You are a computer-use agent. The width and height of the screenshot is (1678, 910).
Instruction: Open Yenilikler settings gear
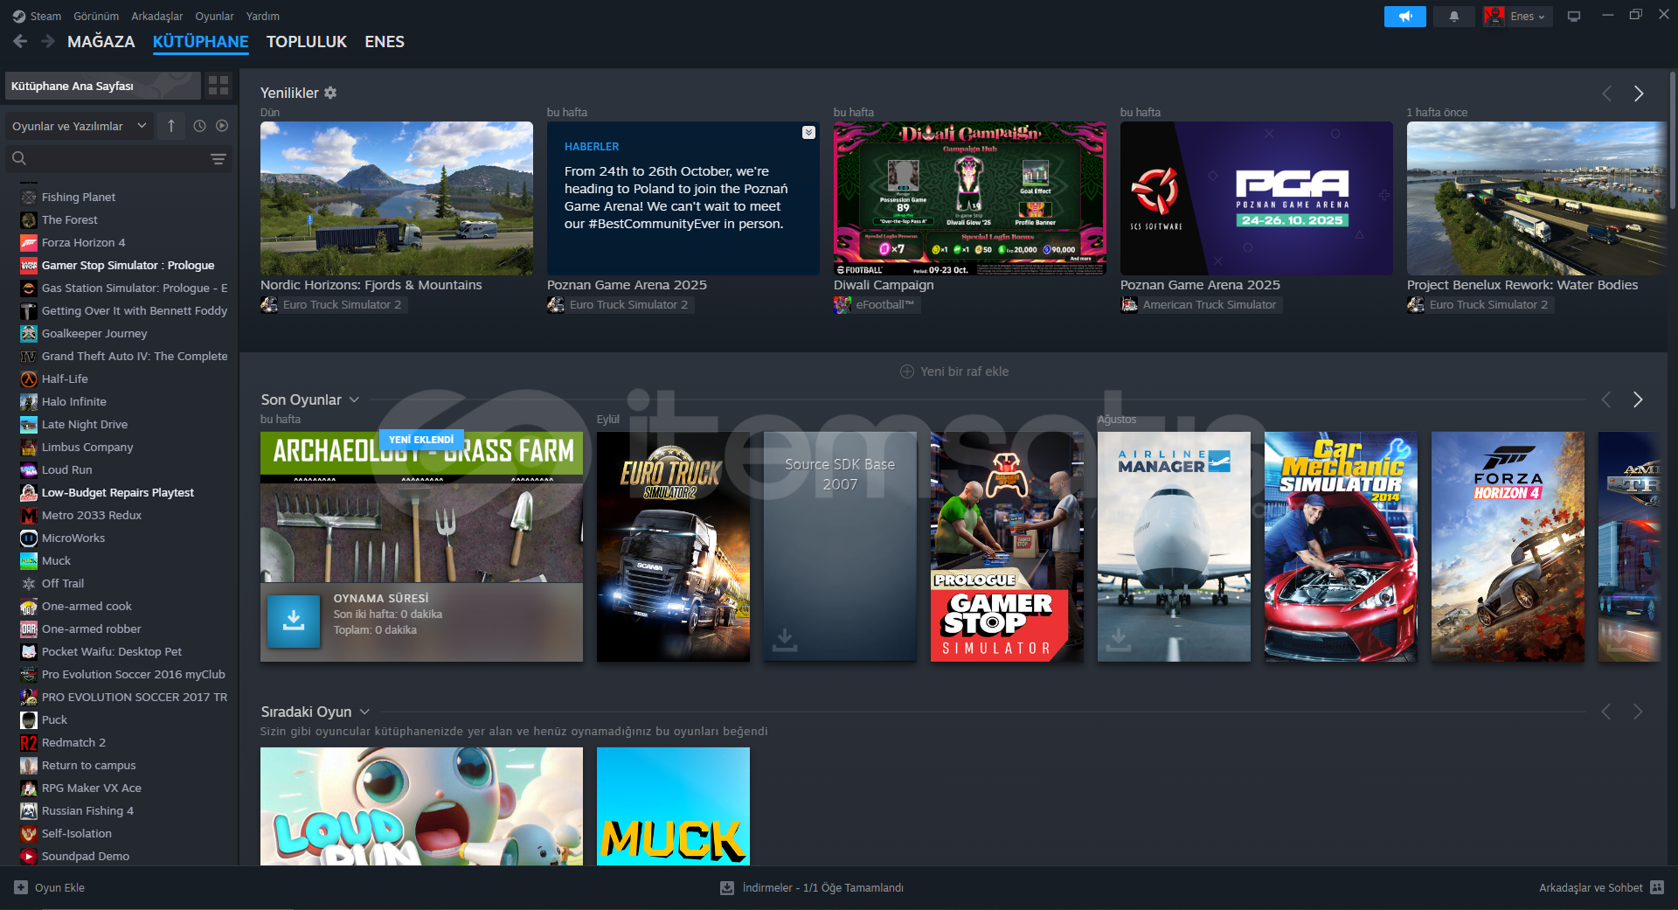(330, 93)
